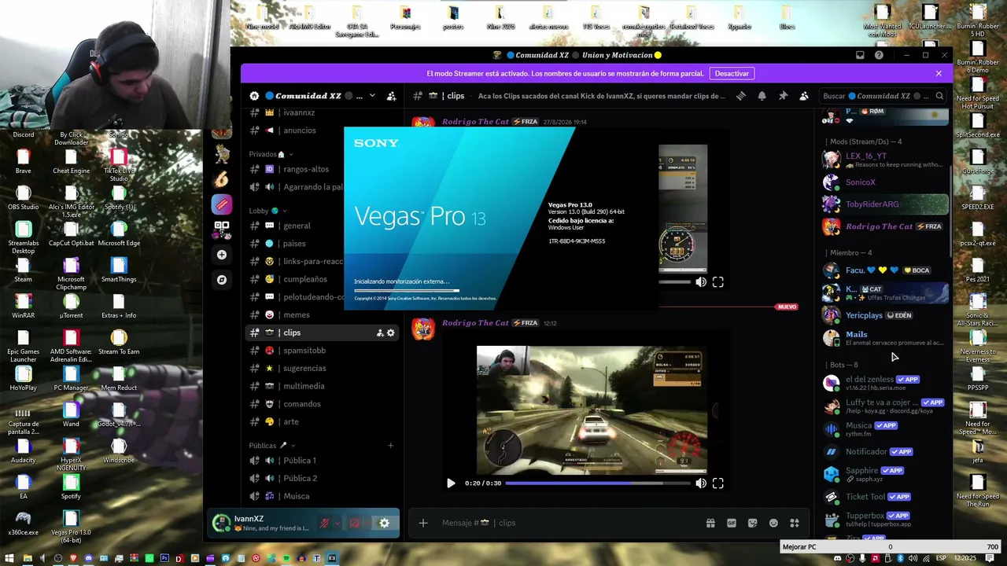Viewport: 1007px width, 566px height.
Task: Open Discord threads icon in channel header
Action: tap(741, 96)
